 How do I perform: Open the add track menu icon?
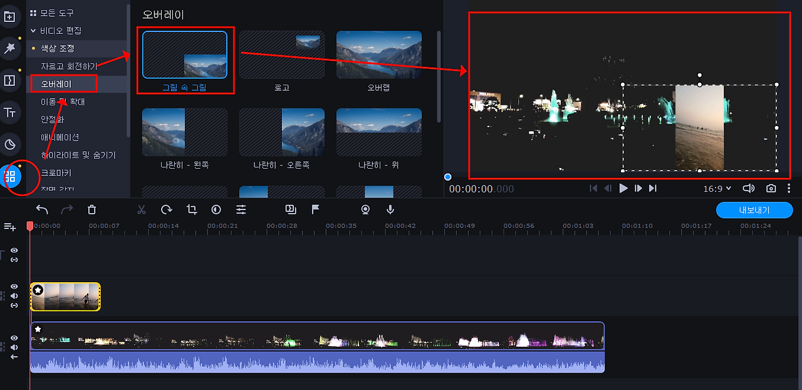coord(9,226)
